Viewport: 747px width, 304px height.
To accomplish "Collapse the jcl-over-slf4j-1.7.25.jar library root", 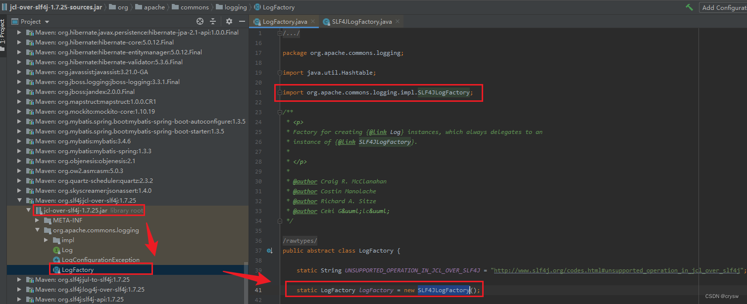I will [28, 210].
